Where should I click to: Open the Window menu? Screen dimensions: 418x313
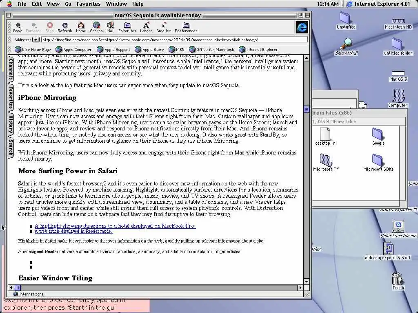(116, 4)
